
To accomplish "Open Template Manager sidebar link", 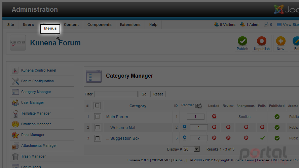I will (36, 113).
